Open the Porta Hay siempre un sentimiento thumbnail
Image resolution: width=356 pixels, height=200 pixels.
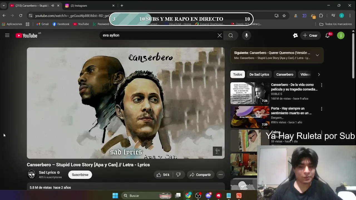click(x=250, y=117)
